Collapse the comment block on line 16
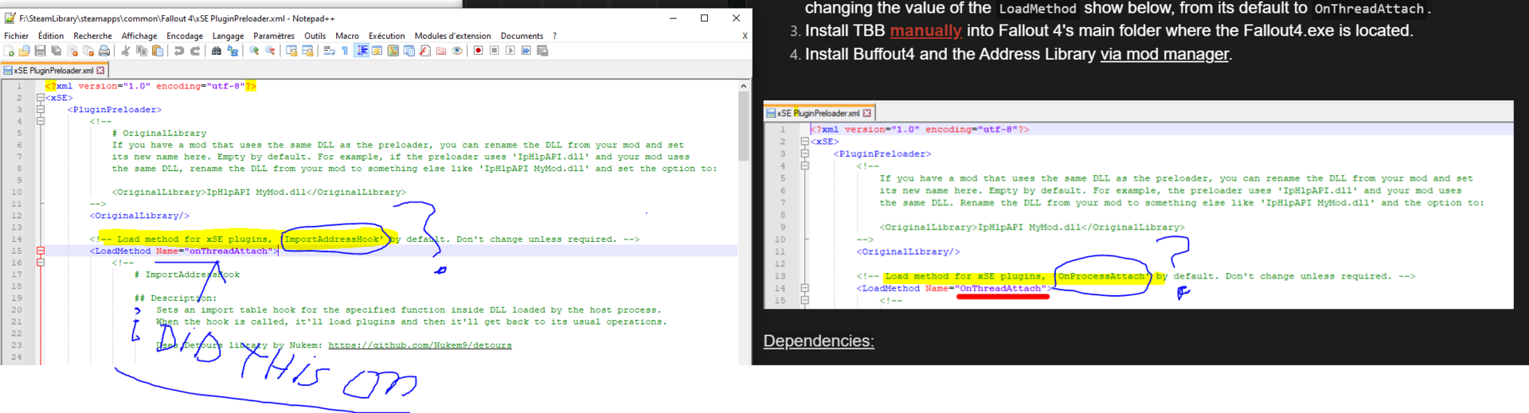Viewport: 1529px width, 413px height. pos(40,263)
